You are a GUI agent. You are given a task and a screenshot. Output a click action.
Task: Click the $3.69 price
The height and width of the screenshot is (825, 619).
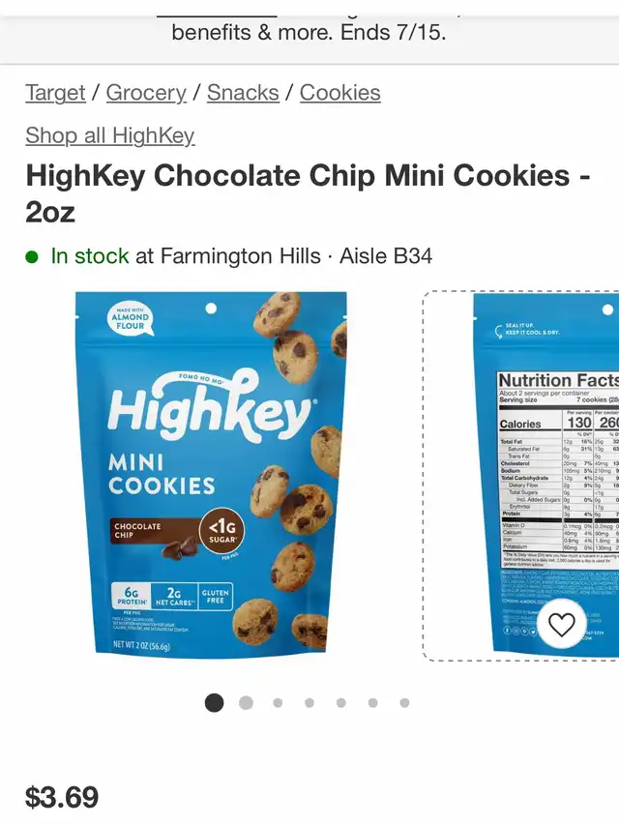click(x=62, y=797)
